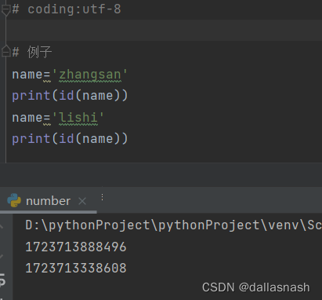
Task: Click the down arrow in run sidebar
Action: pos(2,257)
